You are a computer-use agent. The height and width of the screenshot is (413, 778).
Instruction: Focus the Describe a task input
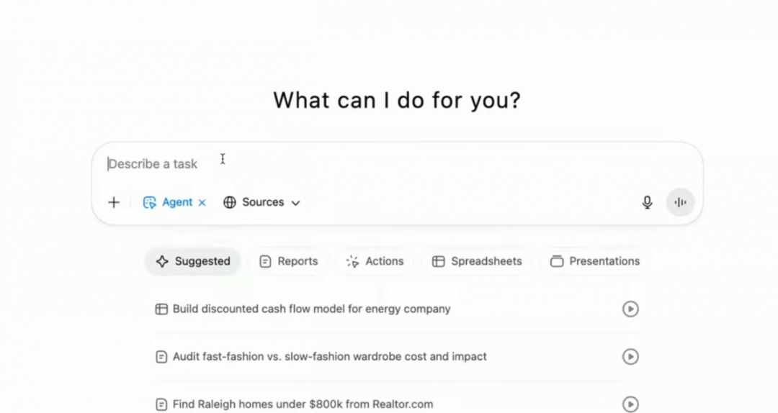397,164
